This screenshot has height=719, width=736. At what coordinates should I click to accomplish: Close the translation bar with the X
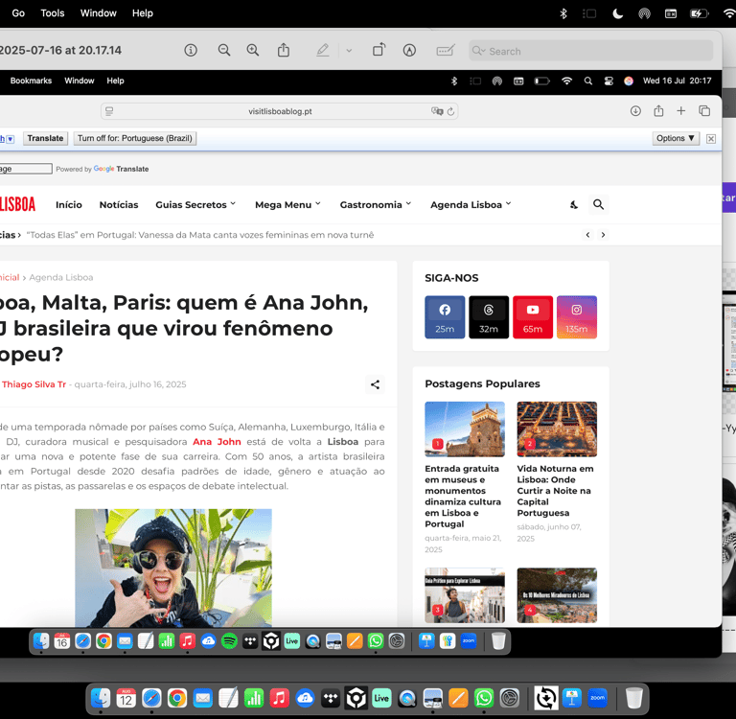pyautogui.click(x=711, y=139)
